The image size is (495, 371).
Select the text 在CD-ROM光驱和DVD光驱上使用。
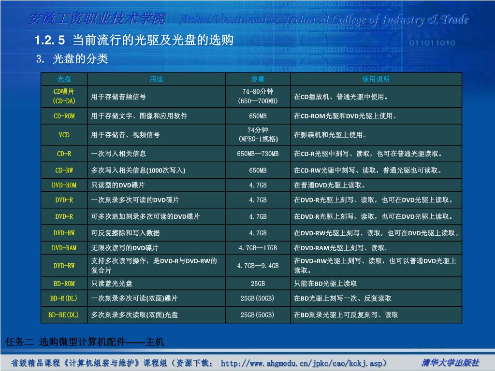pyautogui.click(x=345, y=116)
